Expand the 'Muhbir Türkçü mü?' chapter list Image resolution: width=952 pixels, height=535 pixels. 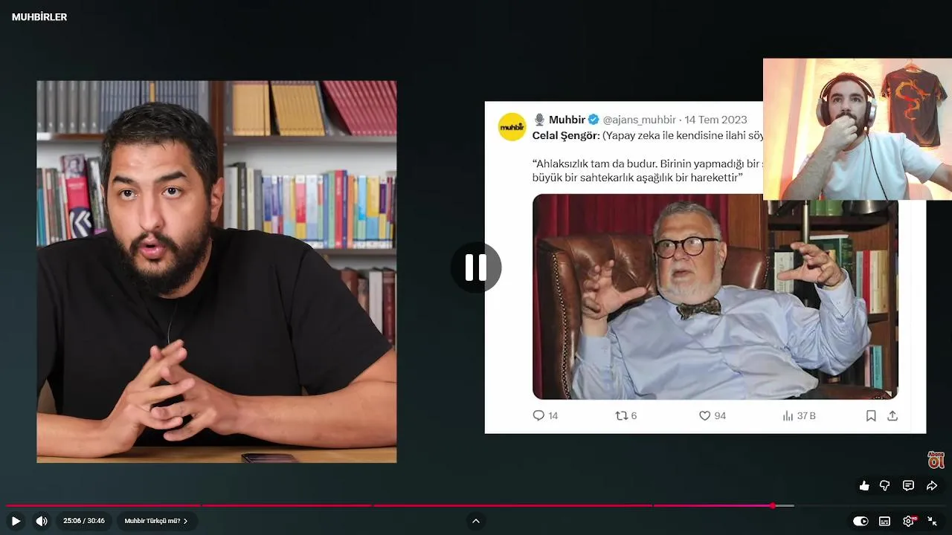pos(156,521)
